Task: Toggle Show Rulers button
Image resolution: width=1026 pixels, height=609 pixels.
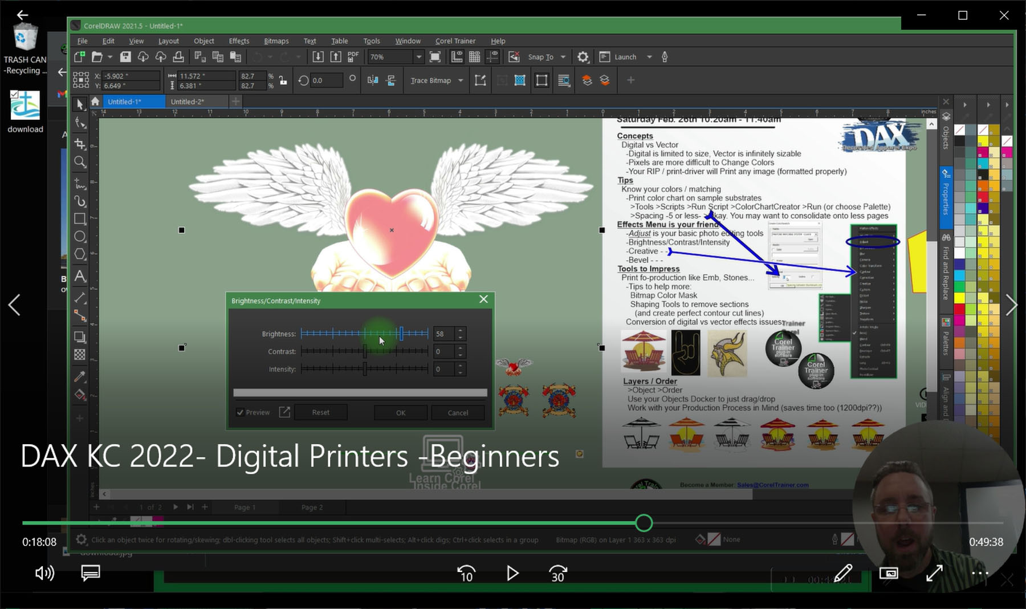Action: (x=457, y=56)
